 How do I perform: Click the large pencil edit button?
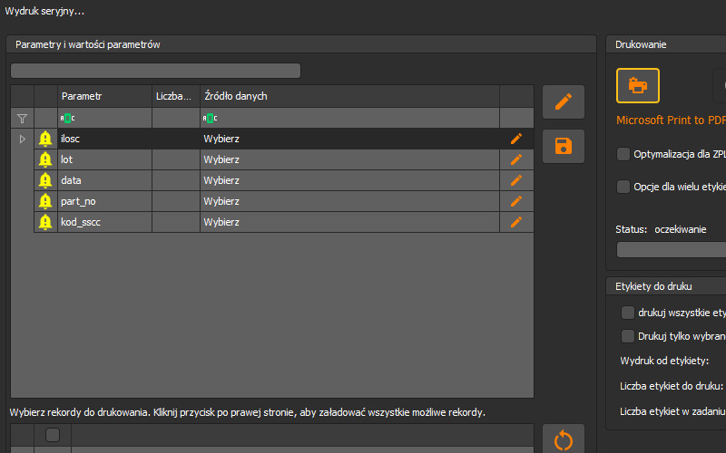pyautogui.click(x=563, y=101)
